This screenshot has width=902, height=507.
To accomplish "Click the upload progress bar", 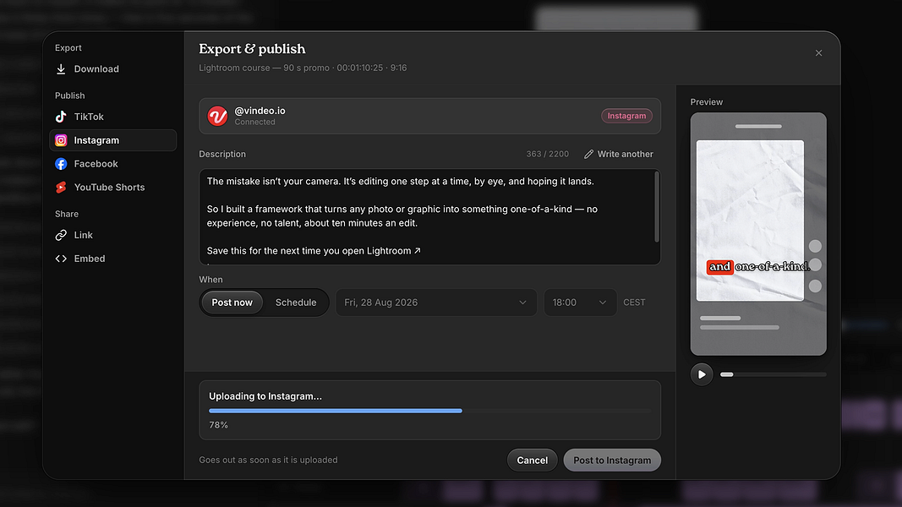I will click(x=429, y=411).
